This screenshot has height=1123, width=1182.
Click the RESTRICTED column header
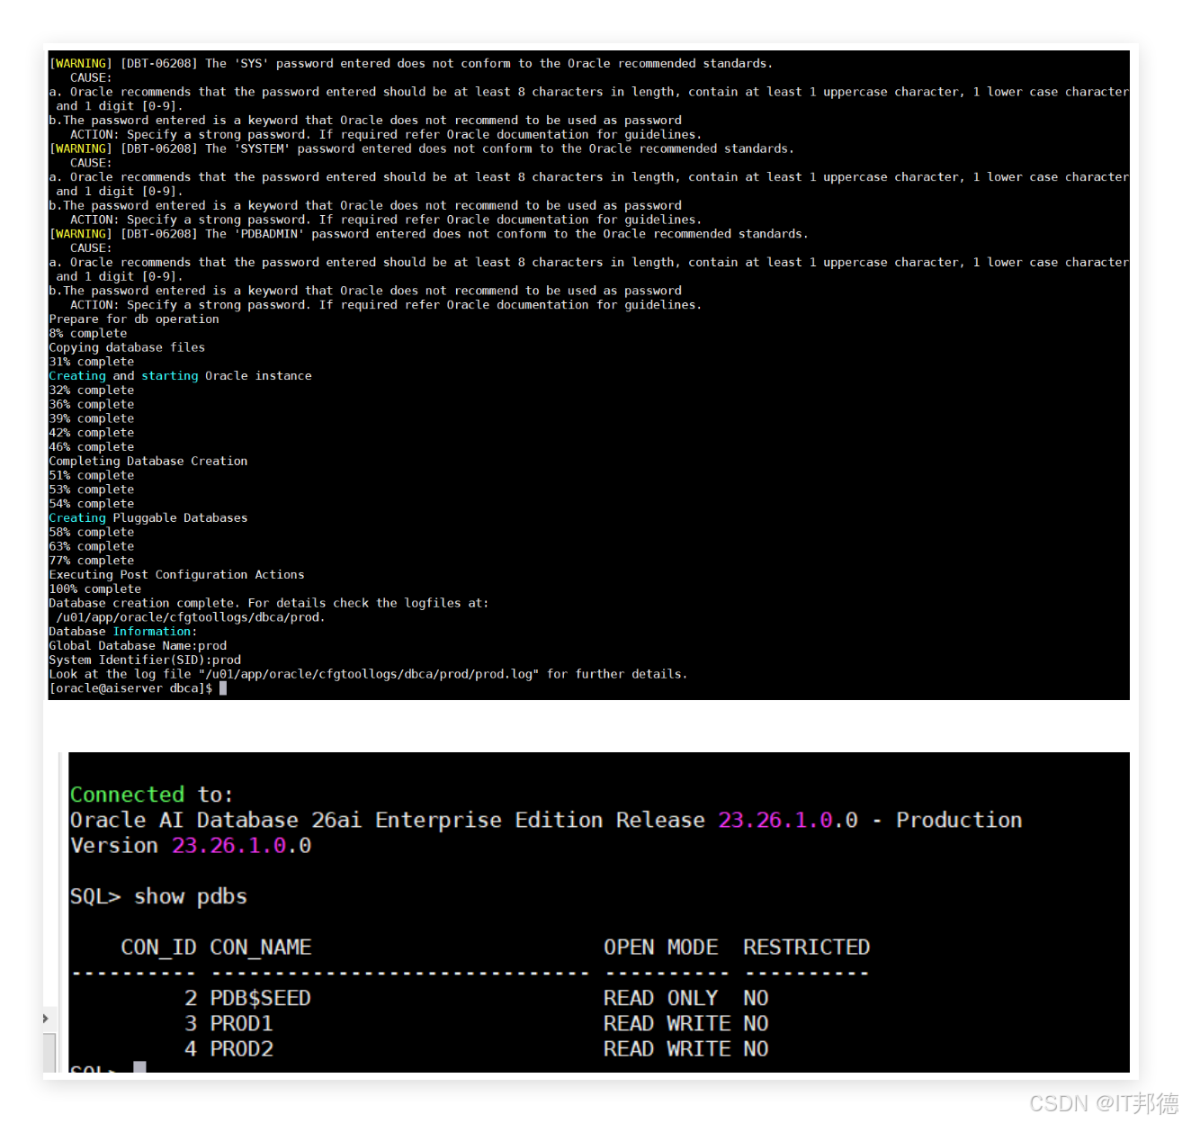click(x=807, y=948)
